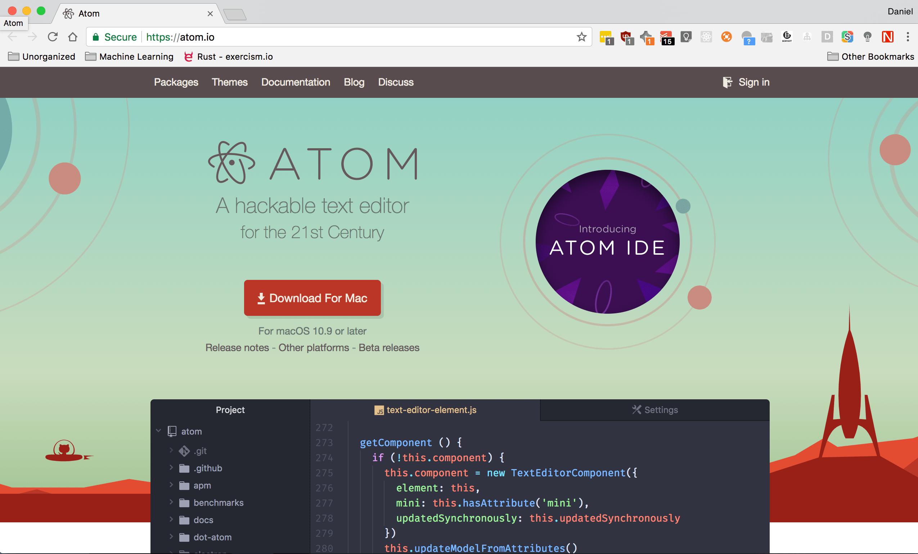Click the Introducing Atom IDE purple circle
918x554 pixels.
click(x=607, y=242)
